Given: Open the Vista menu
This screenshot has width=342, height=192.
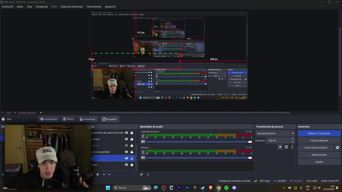Looking at the screenshot, I should point(29,7).
